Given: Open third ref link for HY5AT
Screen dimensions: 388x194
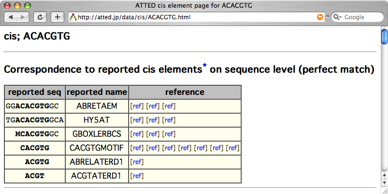Looking at the screenshot, I should (169, 120).
